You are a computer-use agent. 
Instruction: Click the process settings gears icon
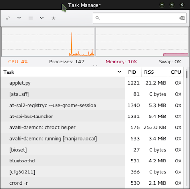(8, 18)
